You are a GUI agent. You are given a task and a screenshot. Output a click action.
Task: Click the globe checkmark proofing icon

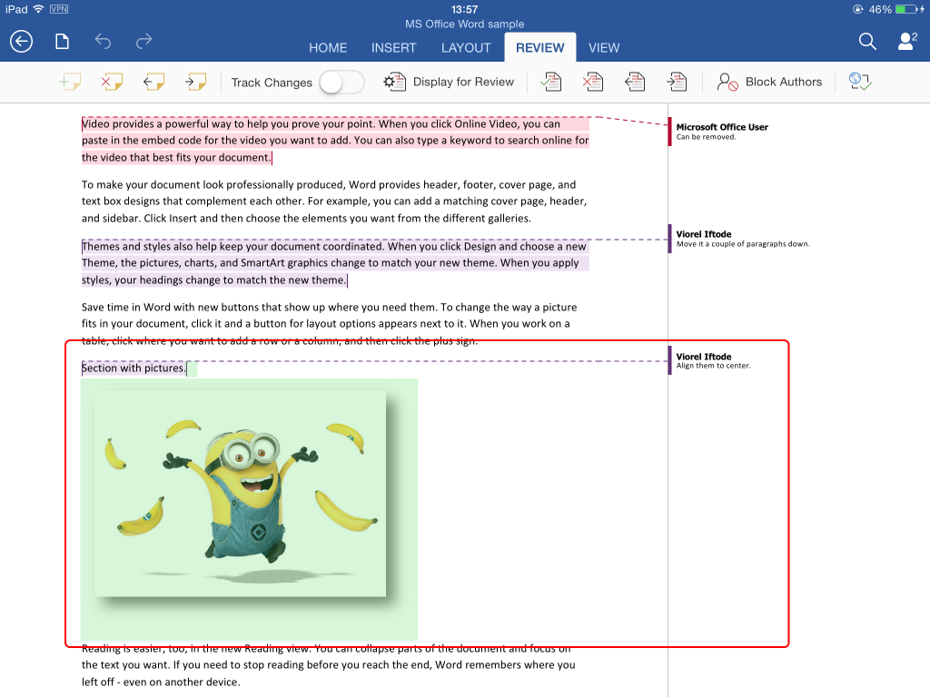point(860,82)
